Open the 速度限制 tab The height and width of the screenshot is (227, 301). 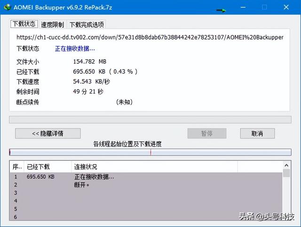click(52, 24)
